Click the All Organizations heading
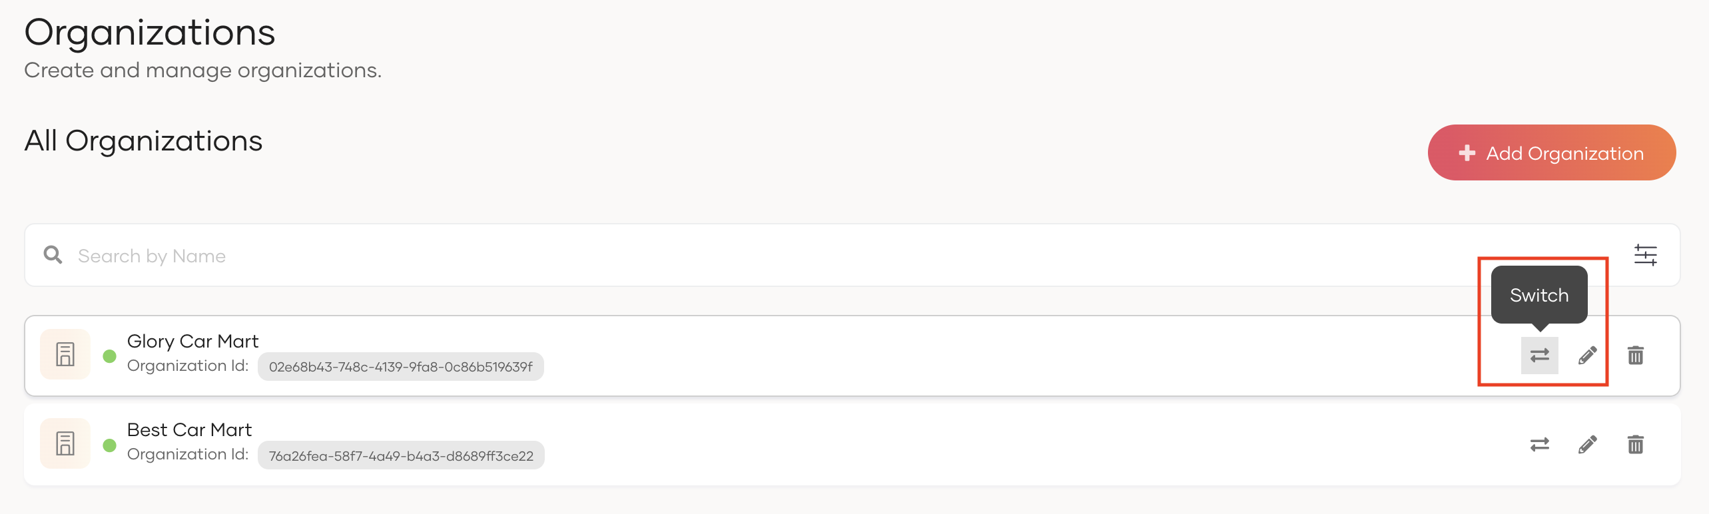Screen dimensions: 1709x514 pyautogui.click(x=143, y=140)
